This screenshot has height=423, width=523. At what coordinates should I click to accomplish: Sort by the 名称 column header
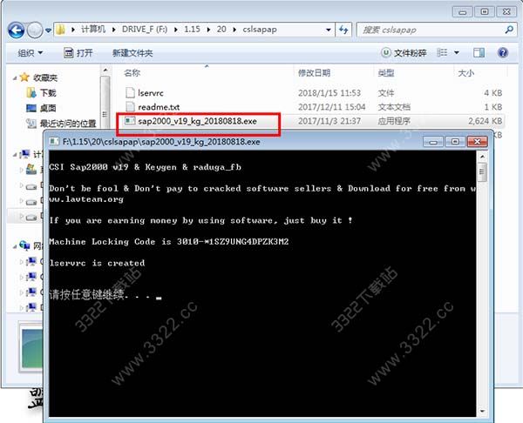click(132, 73)
